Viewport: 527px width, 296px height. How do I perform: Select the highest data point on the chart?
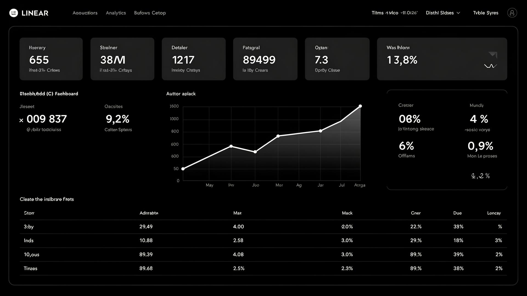coord(360,106)
